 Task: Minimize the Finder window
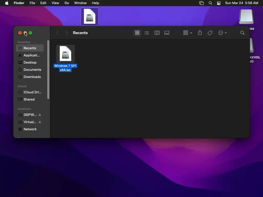tap(25, 33)
